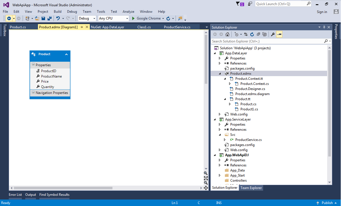The image size is (341, 206).
Task: Unpin the Product.edmx document tab
Action: tap(82, 27)
